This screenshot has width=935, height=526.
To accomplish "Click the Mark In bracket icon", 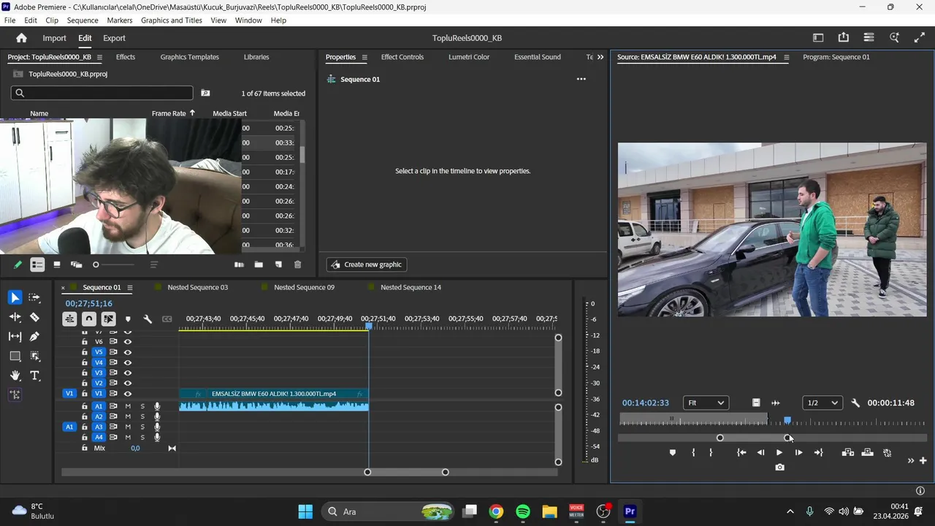I will 693,453.
